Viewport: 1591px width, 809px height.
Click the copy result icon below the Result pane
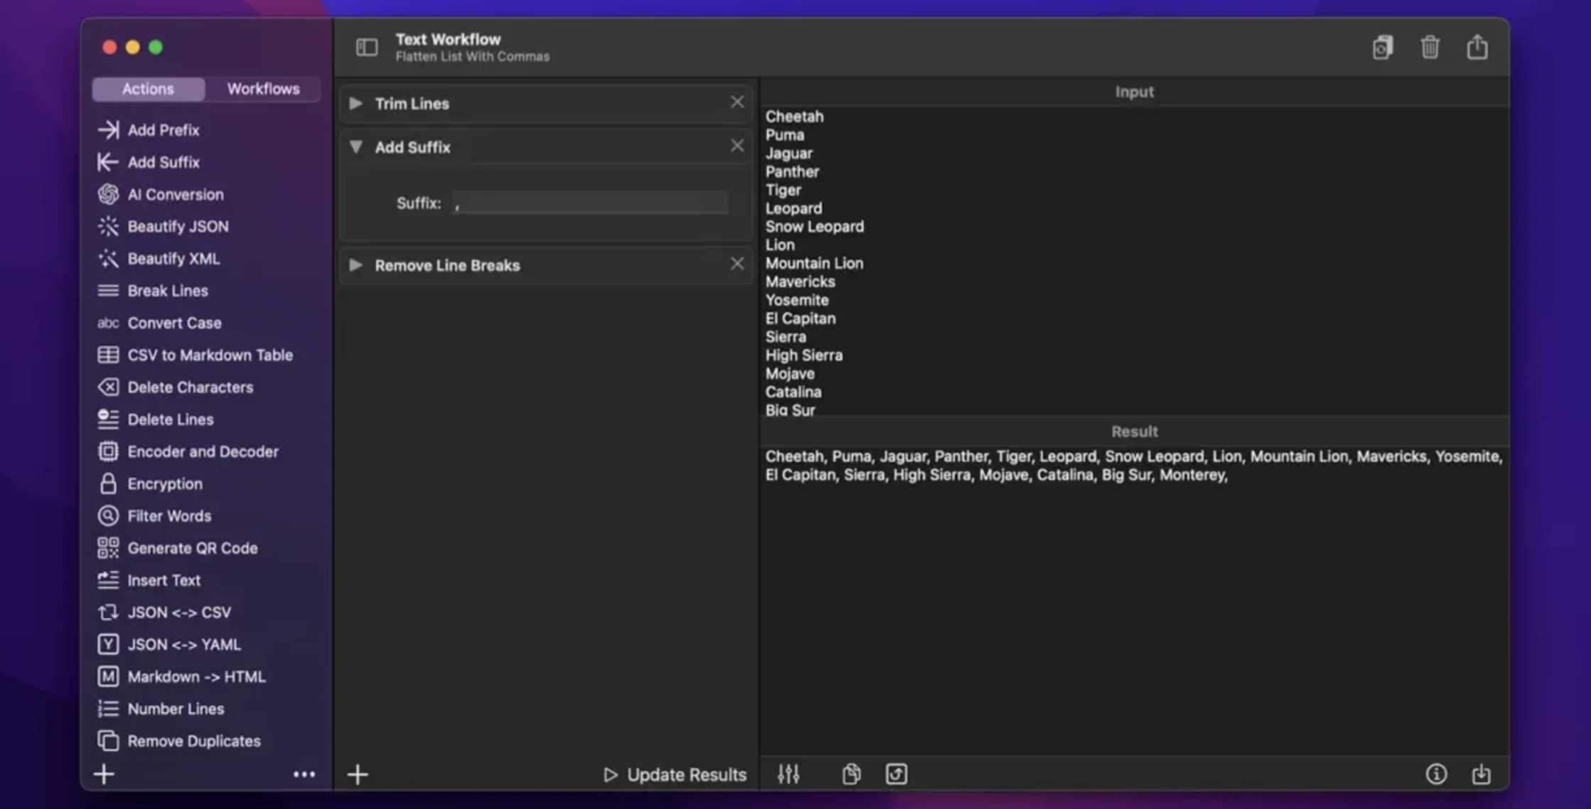pos(851,773)
